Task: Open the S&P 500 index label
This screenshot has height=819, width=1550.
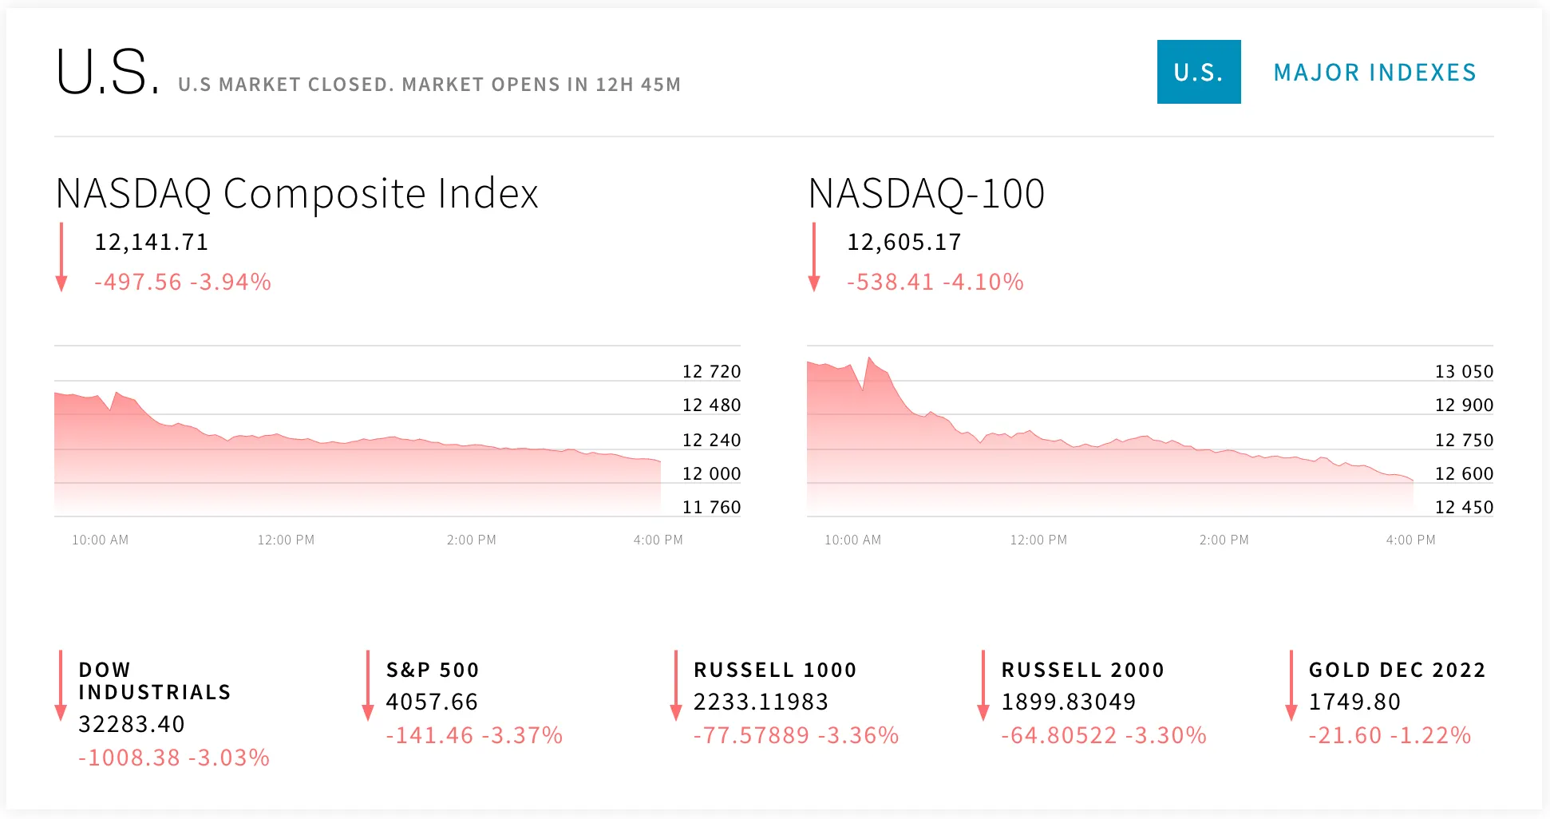Action: pyautogui.click(x=433, y=670)
